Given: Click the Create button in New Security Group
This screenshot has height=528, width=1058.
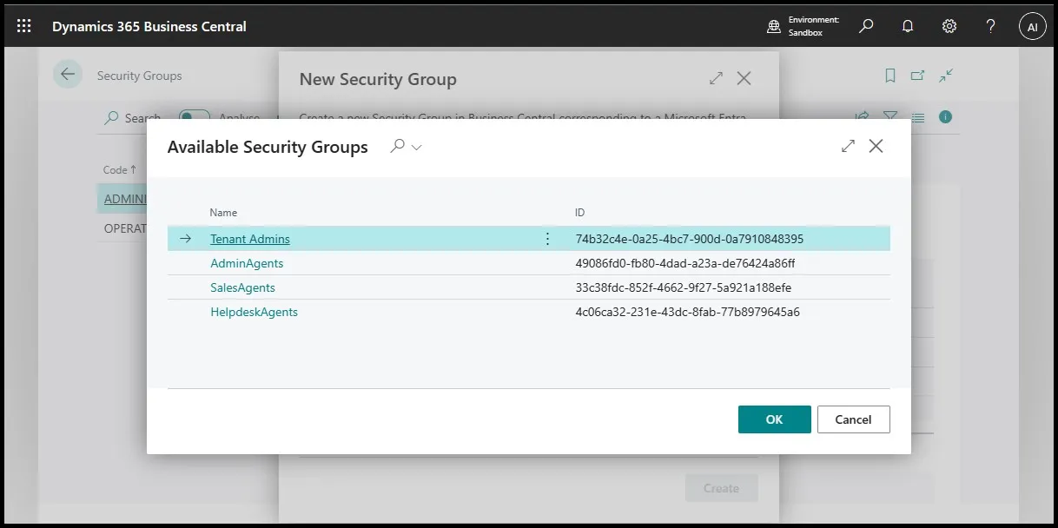Looking at the screenshot, I should 722,488.
